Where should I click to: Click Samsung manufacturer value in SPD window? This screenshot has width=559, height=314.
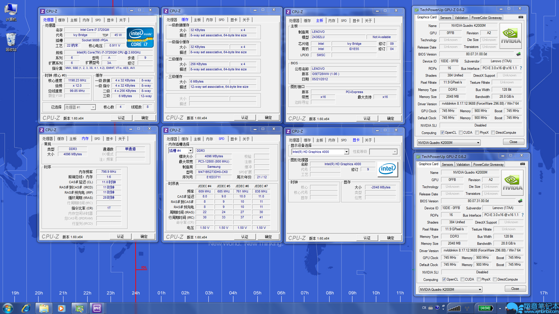coord(214,167)
